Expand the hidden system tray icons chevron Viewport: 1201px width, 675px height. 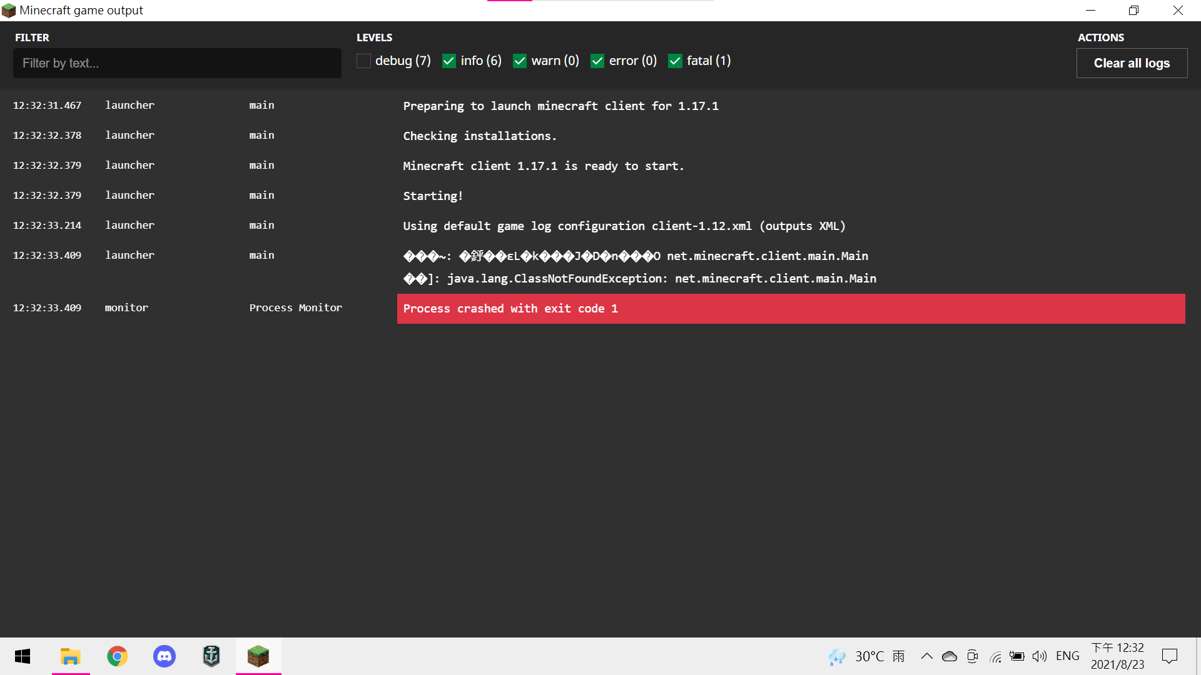click(x=926, y=656)
